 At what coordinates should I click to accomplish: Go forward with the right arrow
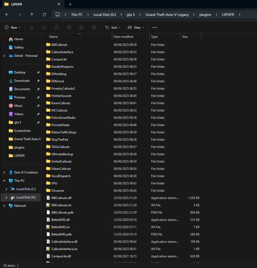[x=20, y=15]
